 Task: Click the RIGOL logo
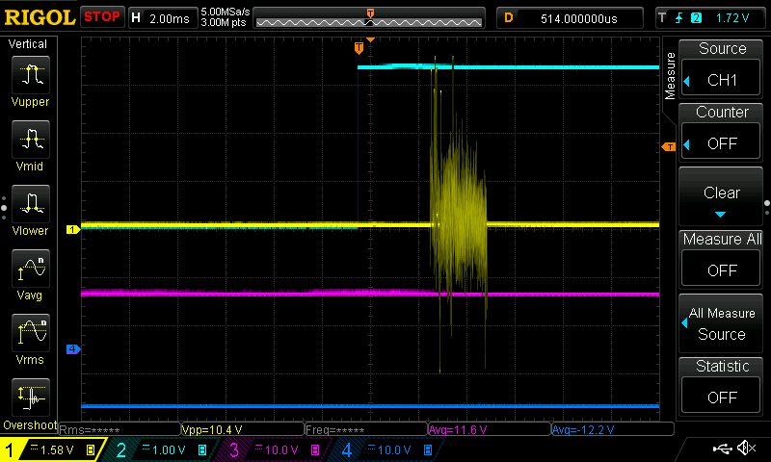pos(40,17)
